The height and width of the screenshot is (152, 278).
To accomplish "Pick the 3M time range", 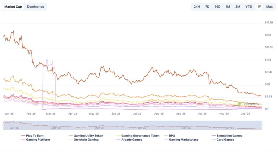I will (x=238, y=7).
